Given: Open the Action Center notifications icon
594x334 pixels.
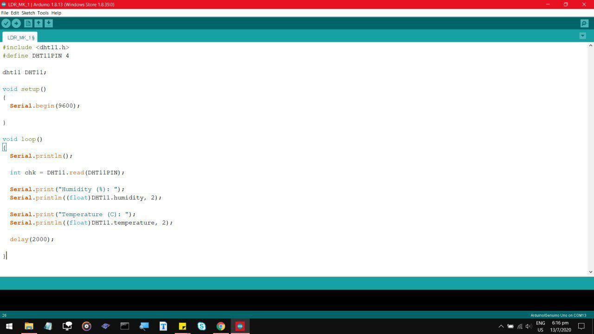Looking at the screenshot, I should pyautogui.click(x=581, y=327).
